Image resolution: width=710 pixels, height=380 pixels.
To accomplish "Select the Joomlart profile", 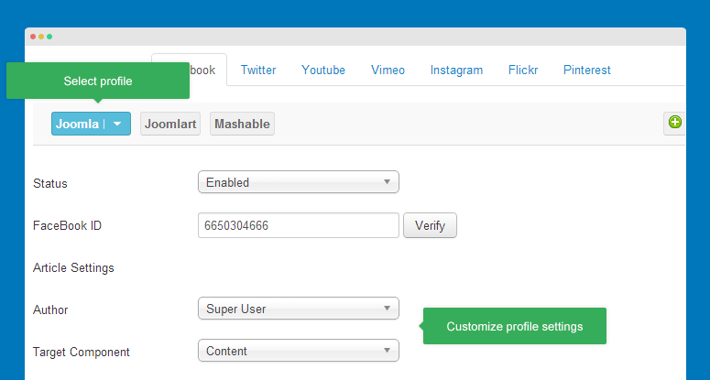I will pyautogui.click(x=169, y=124).
